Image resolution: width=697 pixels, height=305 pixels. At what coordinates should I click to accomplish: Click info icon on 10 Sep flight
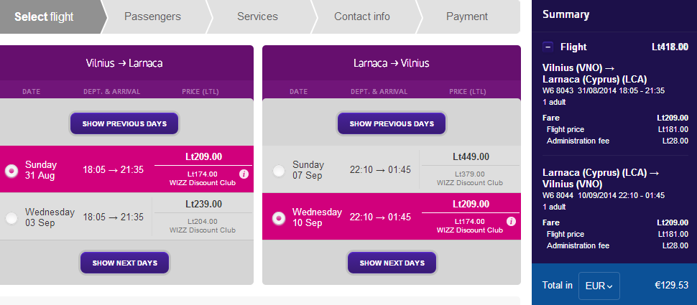[511, 221]
